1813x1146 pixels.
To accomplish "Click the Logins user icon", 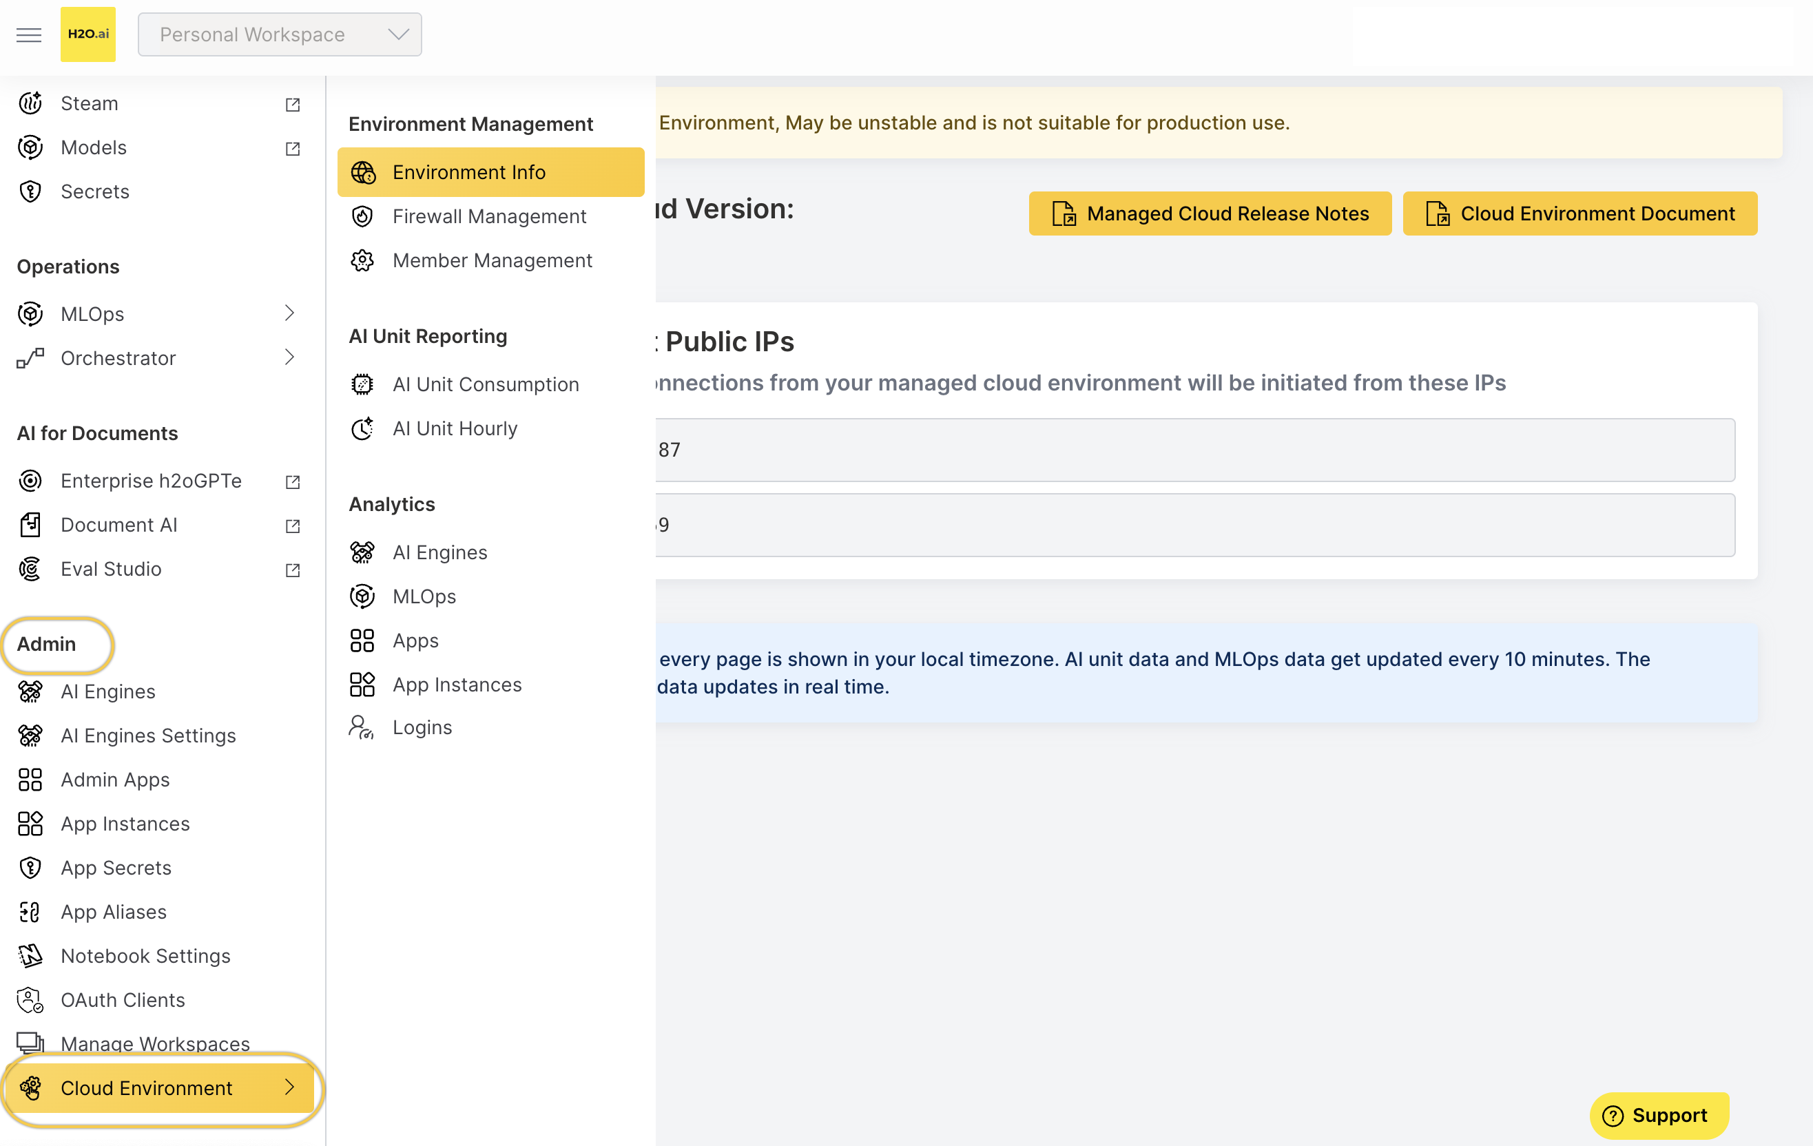I will [362, 727].
